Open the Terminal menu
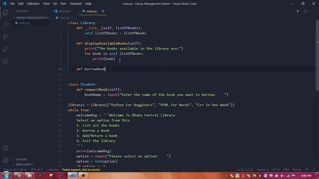Viewport: 319px width, 179px height. click(75, 3)
